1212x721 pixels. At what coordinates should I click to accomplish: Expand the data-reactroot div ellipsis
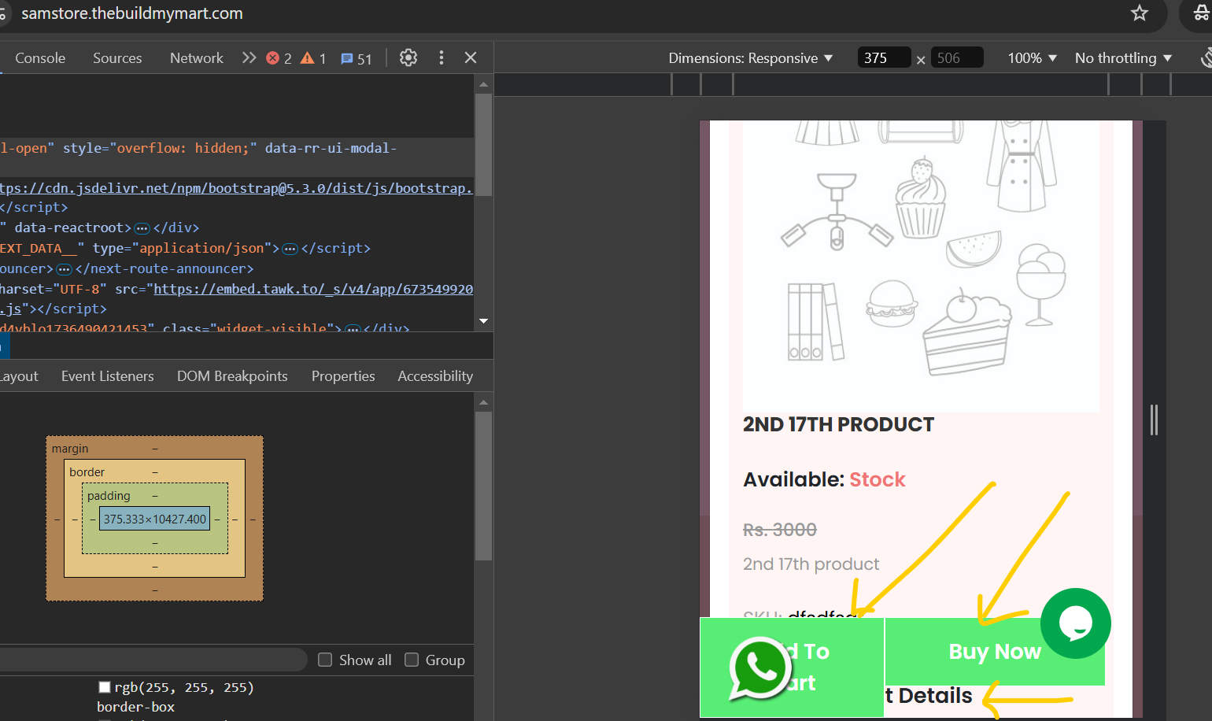142,228
